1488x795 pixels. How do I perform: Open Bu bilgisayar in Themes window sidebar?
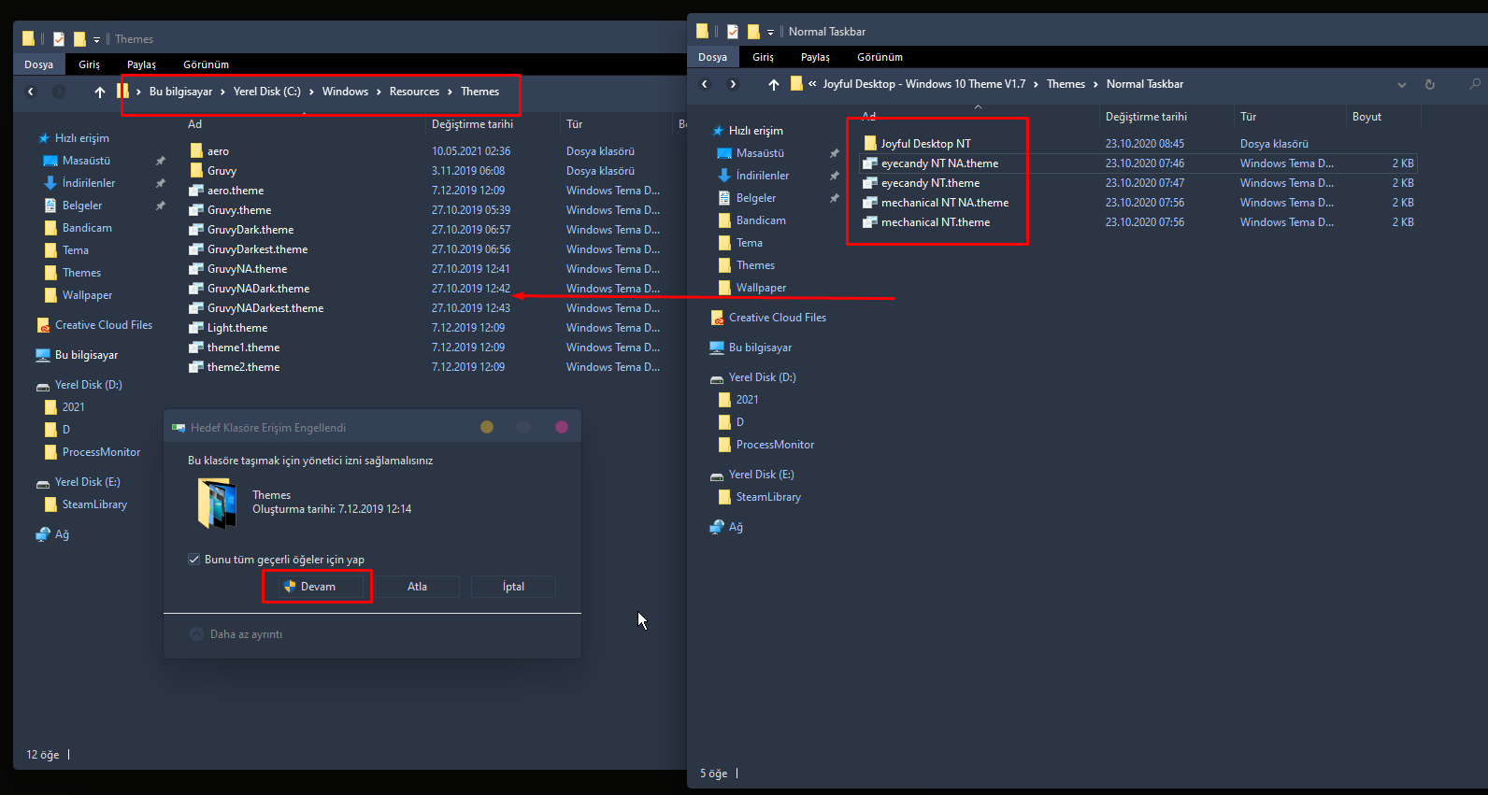86,355
